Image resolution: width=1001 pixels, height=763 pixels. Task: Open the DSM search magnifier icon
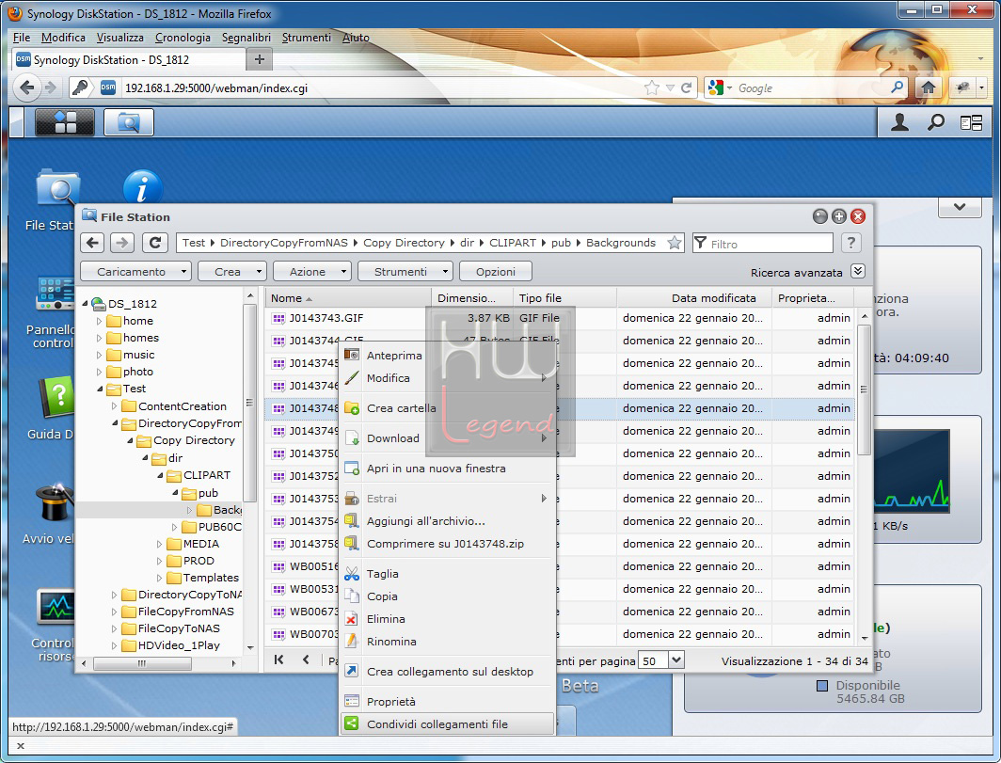coord(935,122)
